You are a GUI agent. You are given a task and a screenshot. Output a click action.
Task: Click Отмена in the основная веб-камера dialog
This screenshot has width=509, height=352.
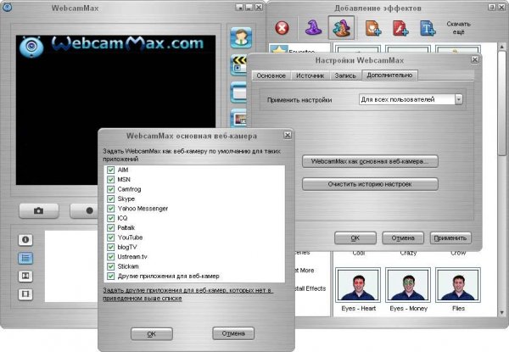(233, 333)
